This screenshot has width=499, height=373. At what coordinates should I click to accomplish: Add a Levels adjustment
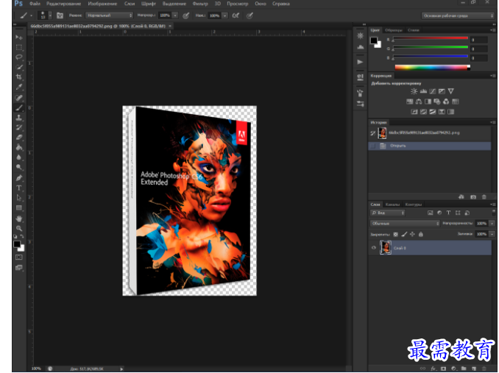423,91
